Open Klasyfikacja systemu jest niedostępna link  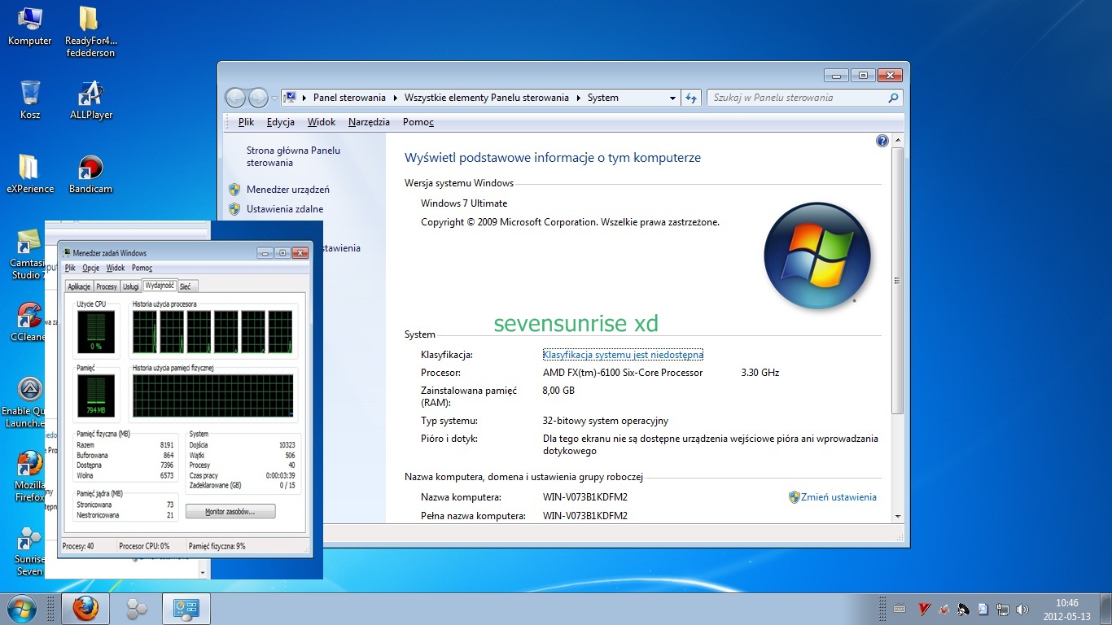(623, 355)
